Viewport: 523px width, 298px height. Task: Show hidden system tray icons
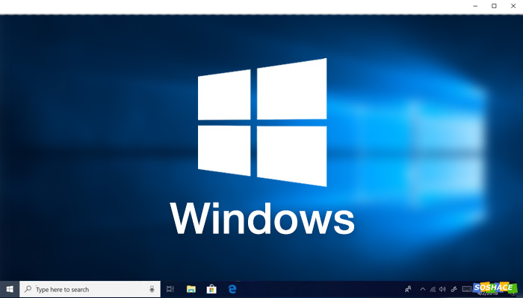tap(423, 289)
